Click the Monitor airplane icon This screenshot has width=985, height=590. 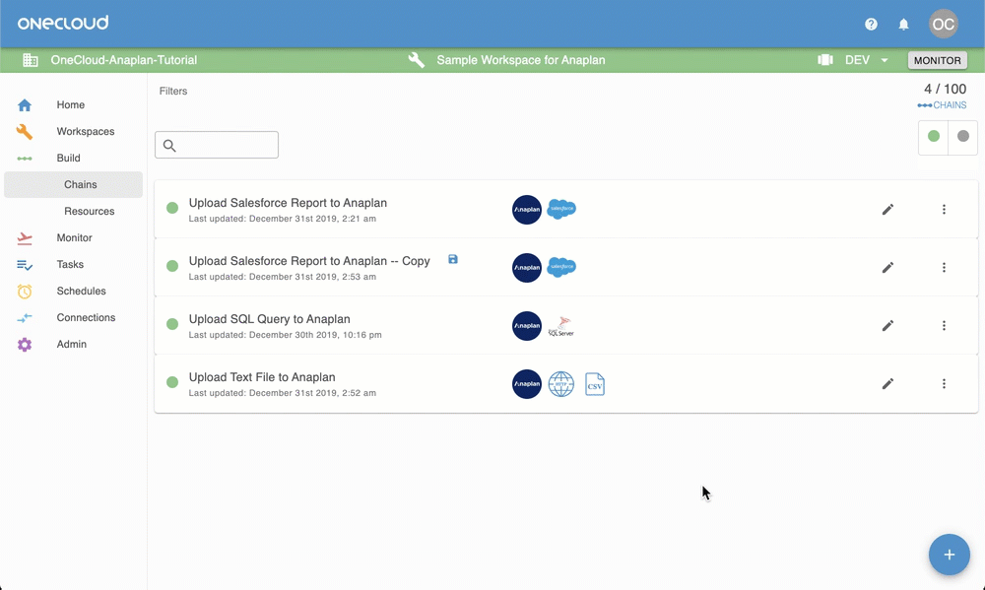[x=25, y=238]
